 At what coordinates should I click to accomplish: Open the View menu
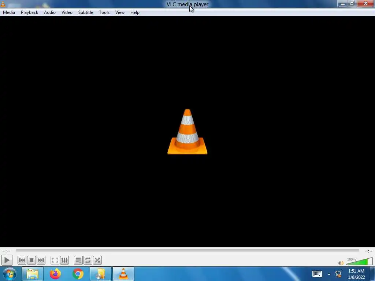(120, 12)
